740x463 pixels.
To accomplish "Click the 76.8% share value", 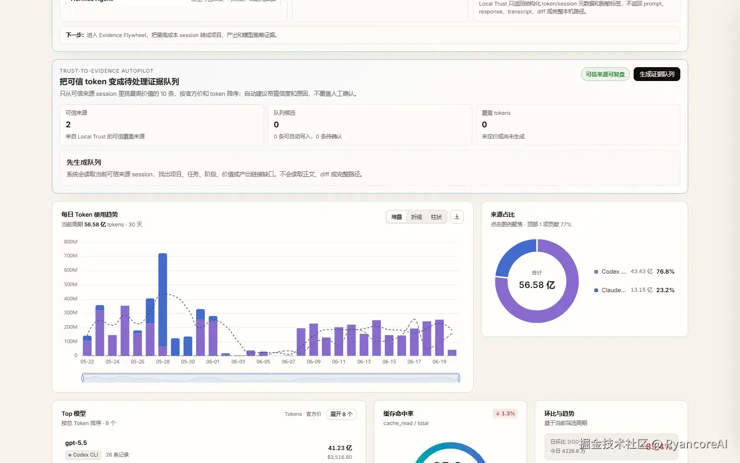I will (665, 272).
